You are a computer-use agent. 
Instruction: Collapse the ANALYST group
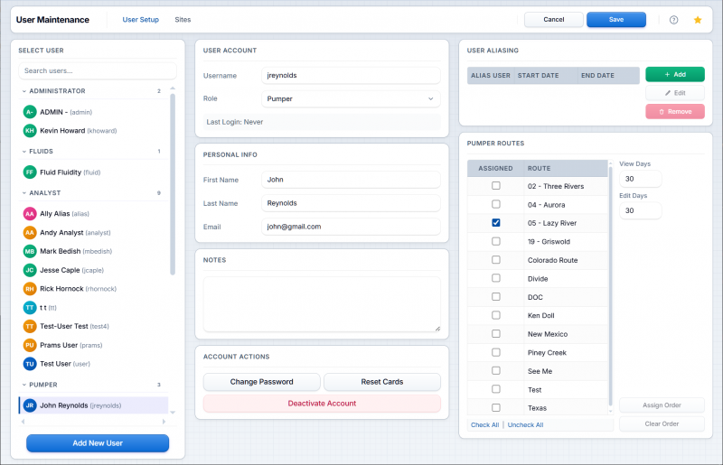(24, 193)
